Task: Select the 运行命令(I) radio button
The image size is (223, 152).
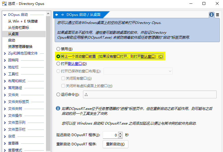Action: (x=58, y=94)
